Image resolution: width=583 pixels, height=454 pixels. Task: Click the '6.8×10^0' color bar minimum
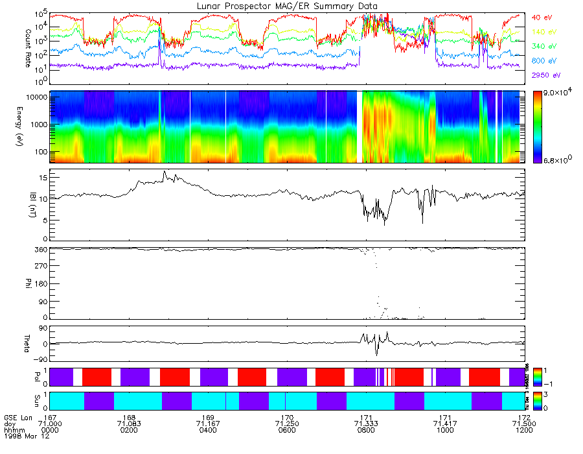point(558,160)
